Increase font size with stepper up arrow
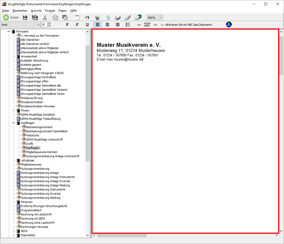Viewport: 284px width, 244px height. click(x=49, y=23)
